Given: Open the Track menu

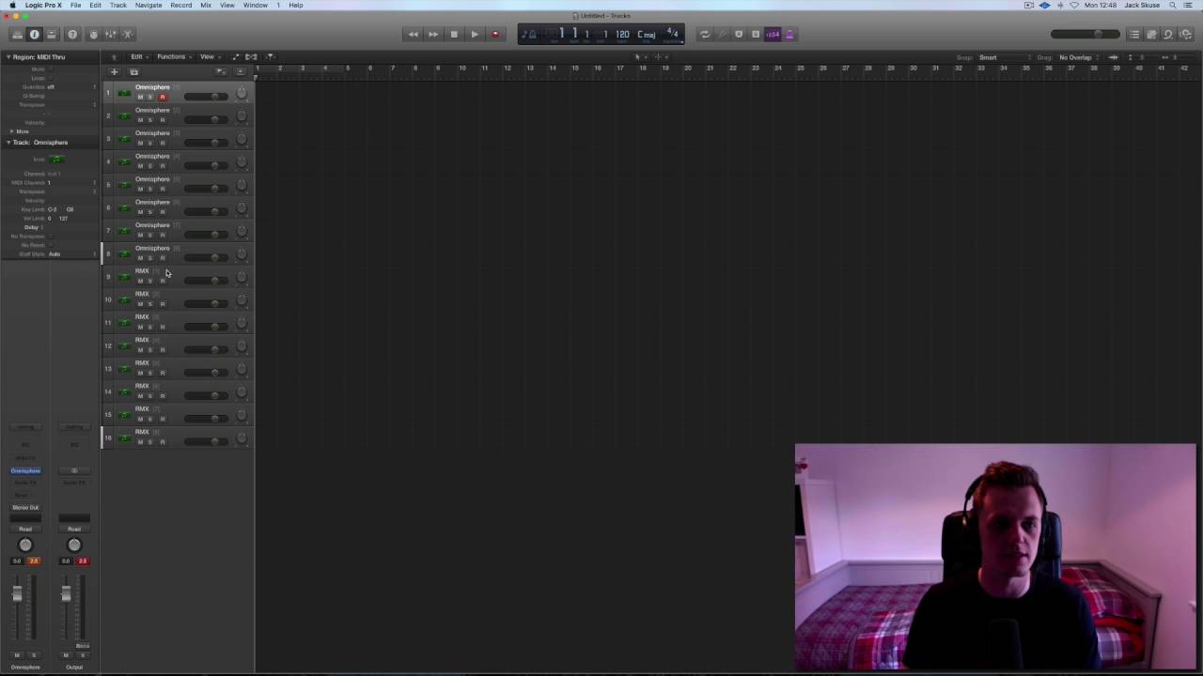Looking at the screenshot, I should [118, 6].
